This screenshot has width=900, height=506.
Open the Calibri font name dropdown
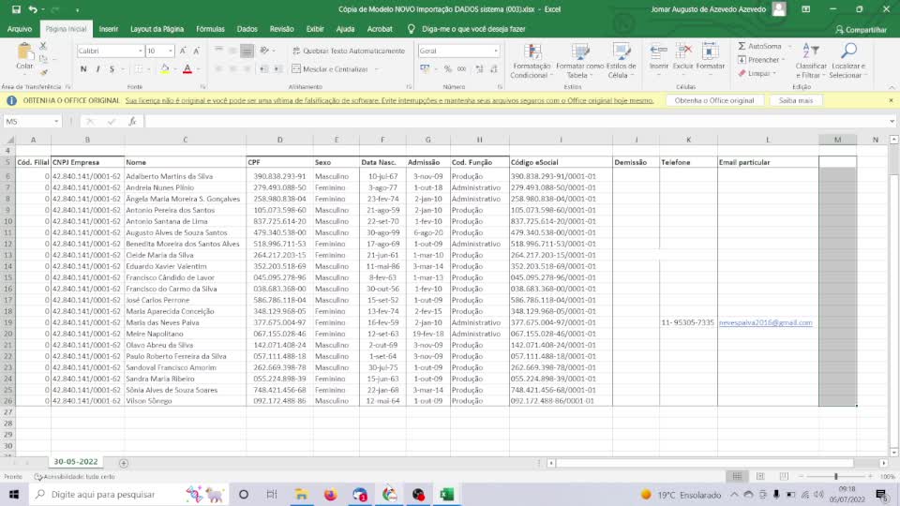140,51
